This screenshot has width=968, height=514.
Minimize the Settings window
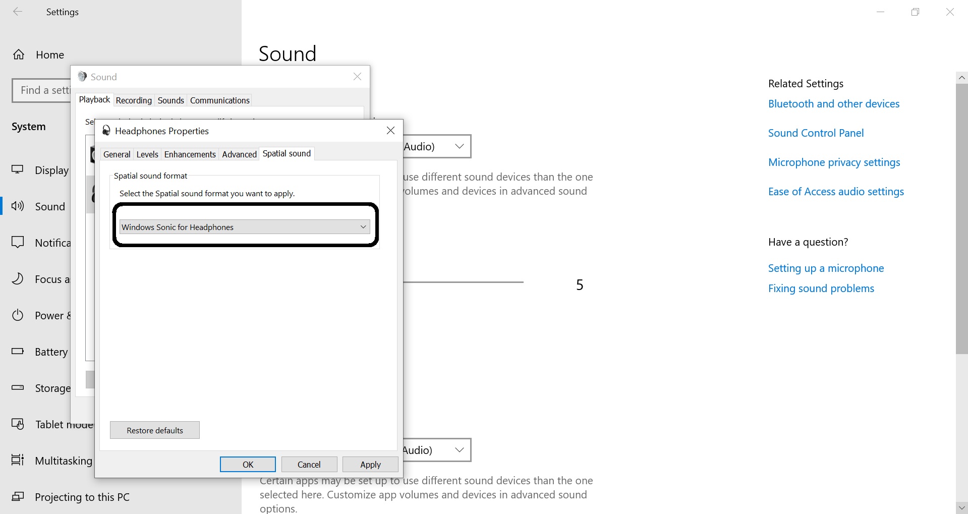click(x=881, y=12)
